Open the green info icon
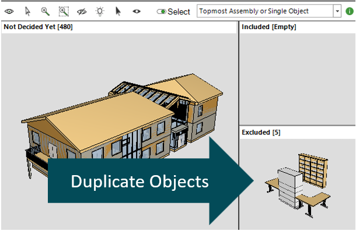Viewport: 356px width, 231px height. [350, 11]
